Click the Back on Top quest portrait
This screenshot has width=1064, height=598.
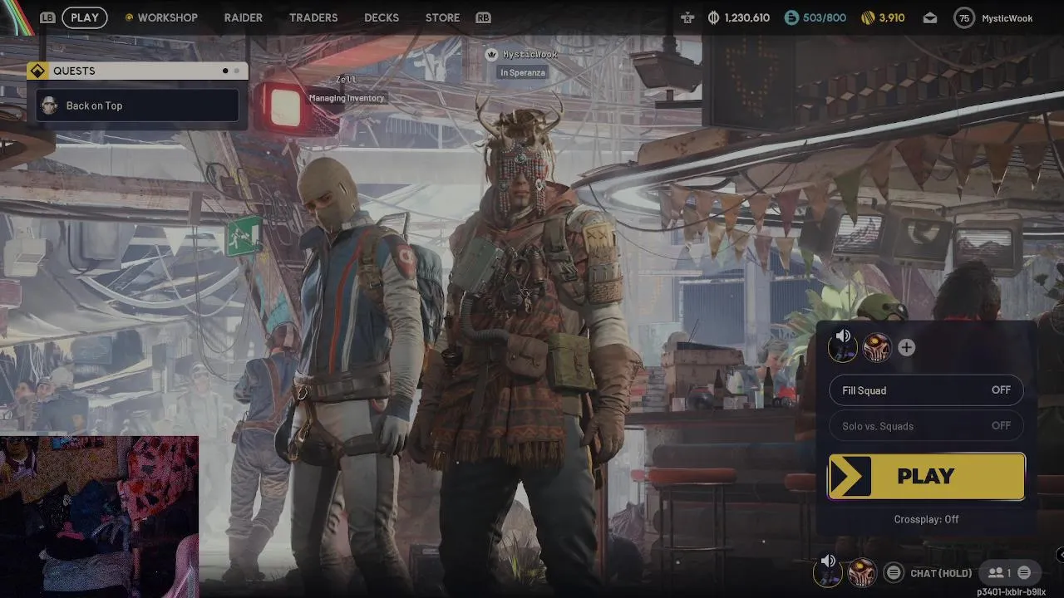pyautogui.click(x=50, y=105)
